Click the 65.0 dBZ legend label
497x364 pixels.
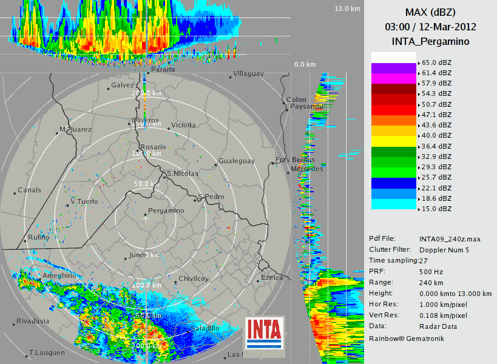pyautogui.click(x=436, y=62)
